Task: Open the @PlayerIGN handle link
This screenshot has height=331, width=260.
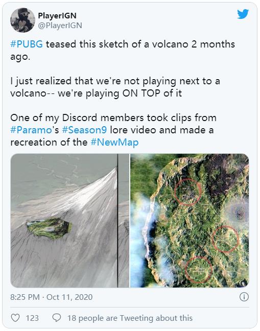Action: [60, 26]
